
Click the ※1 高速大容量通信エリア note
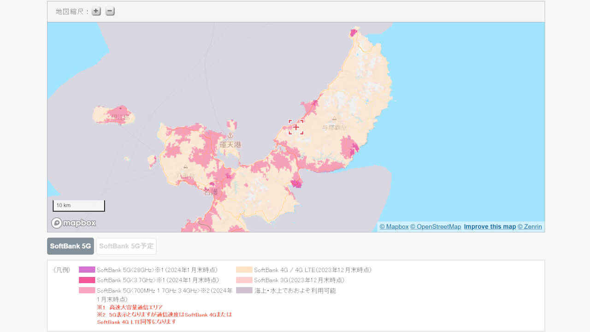(x=130, y=307)
